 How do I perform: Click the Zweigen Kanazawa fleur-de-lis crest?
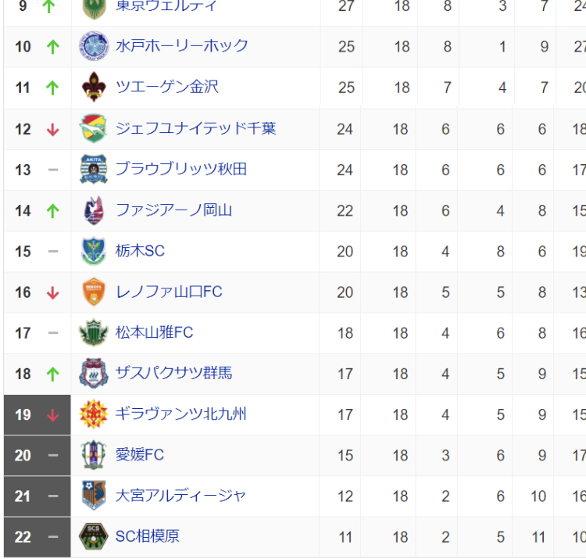click(93, 88)
